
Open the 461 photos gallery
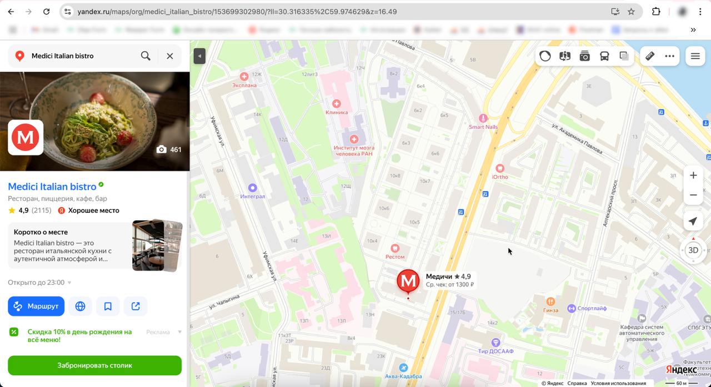(169, 149)
